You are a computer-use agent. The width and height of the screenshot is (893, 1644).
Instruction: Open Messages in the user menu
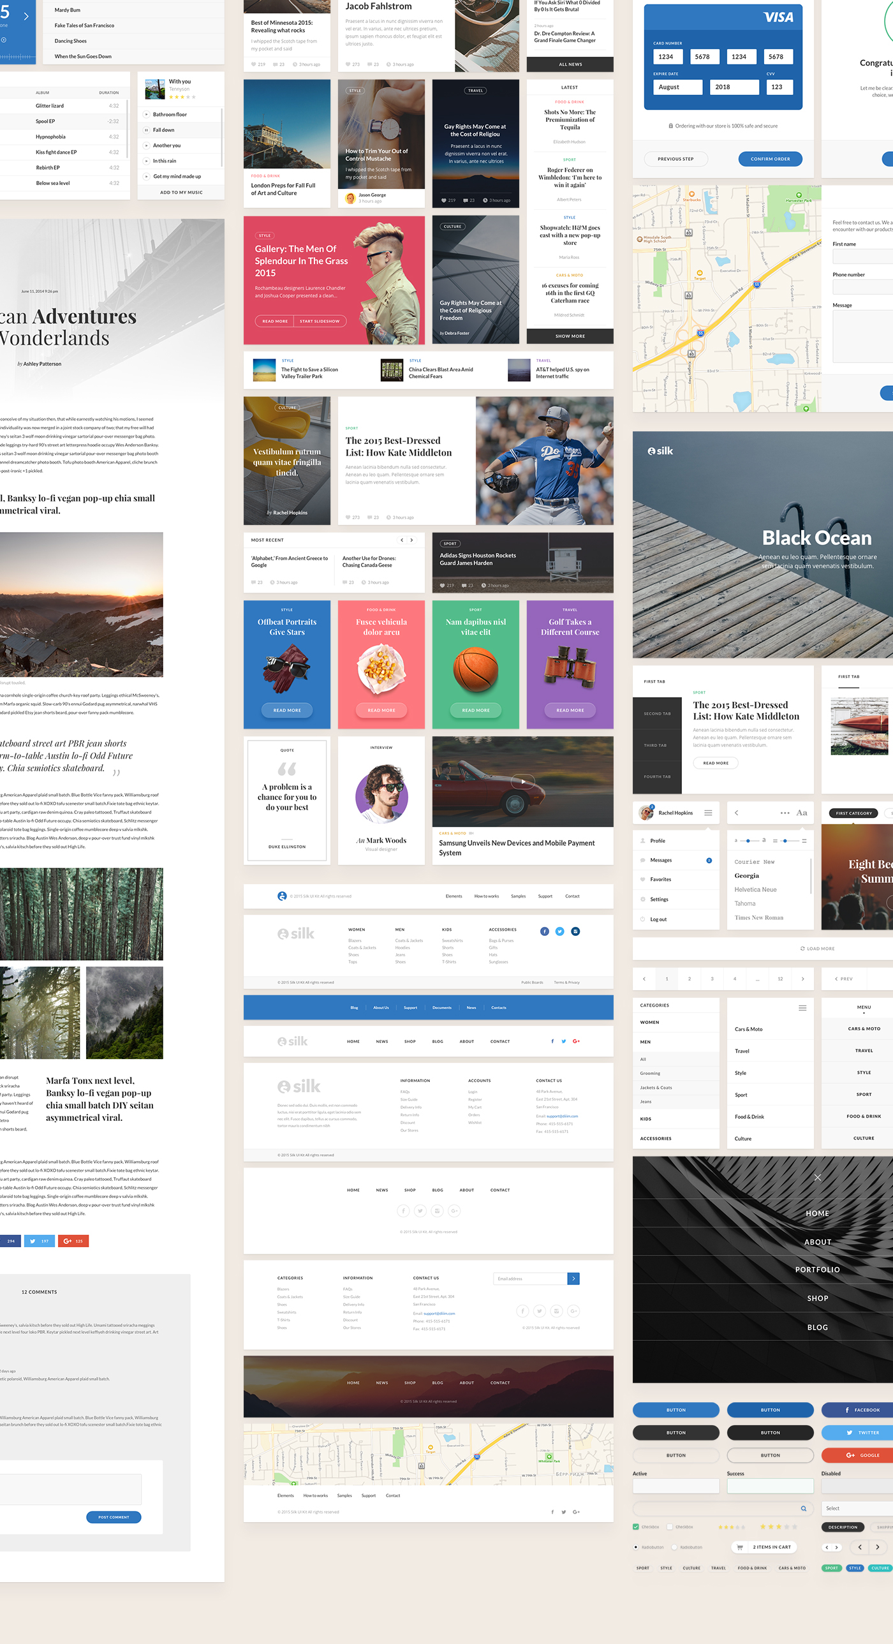pos(676,860)
